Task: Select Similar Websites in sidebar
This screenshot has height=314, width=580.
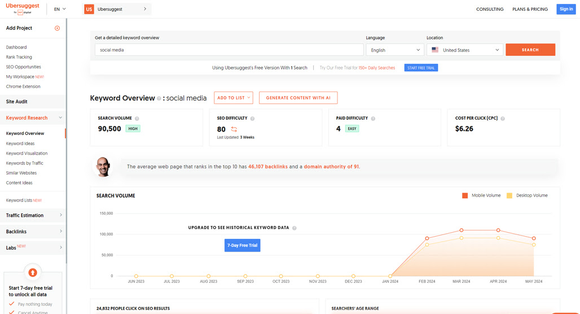Action: [21, 173]
